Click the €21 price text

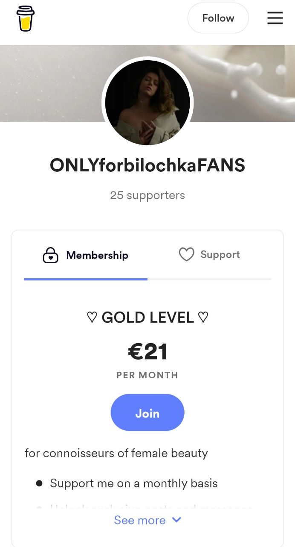(x=147, y=352)
